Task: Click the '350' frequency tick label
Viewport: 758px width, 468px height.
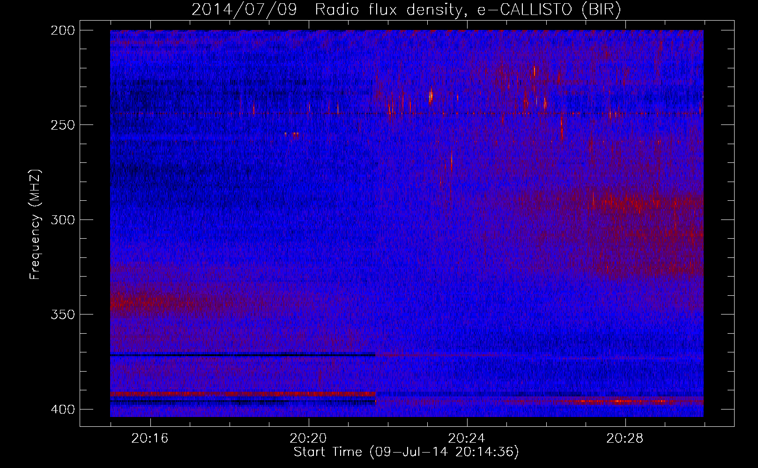Action: [62, 314]
